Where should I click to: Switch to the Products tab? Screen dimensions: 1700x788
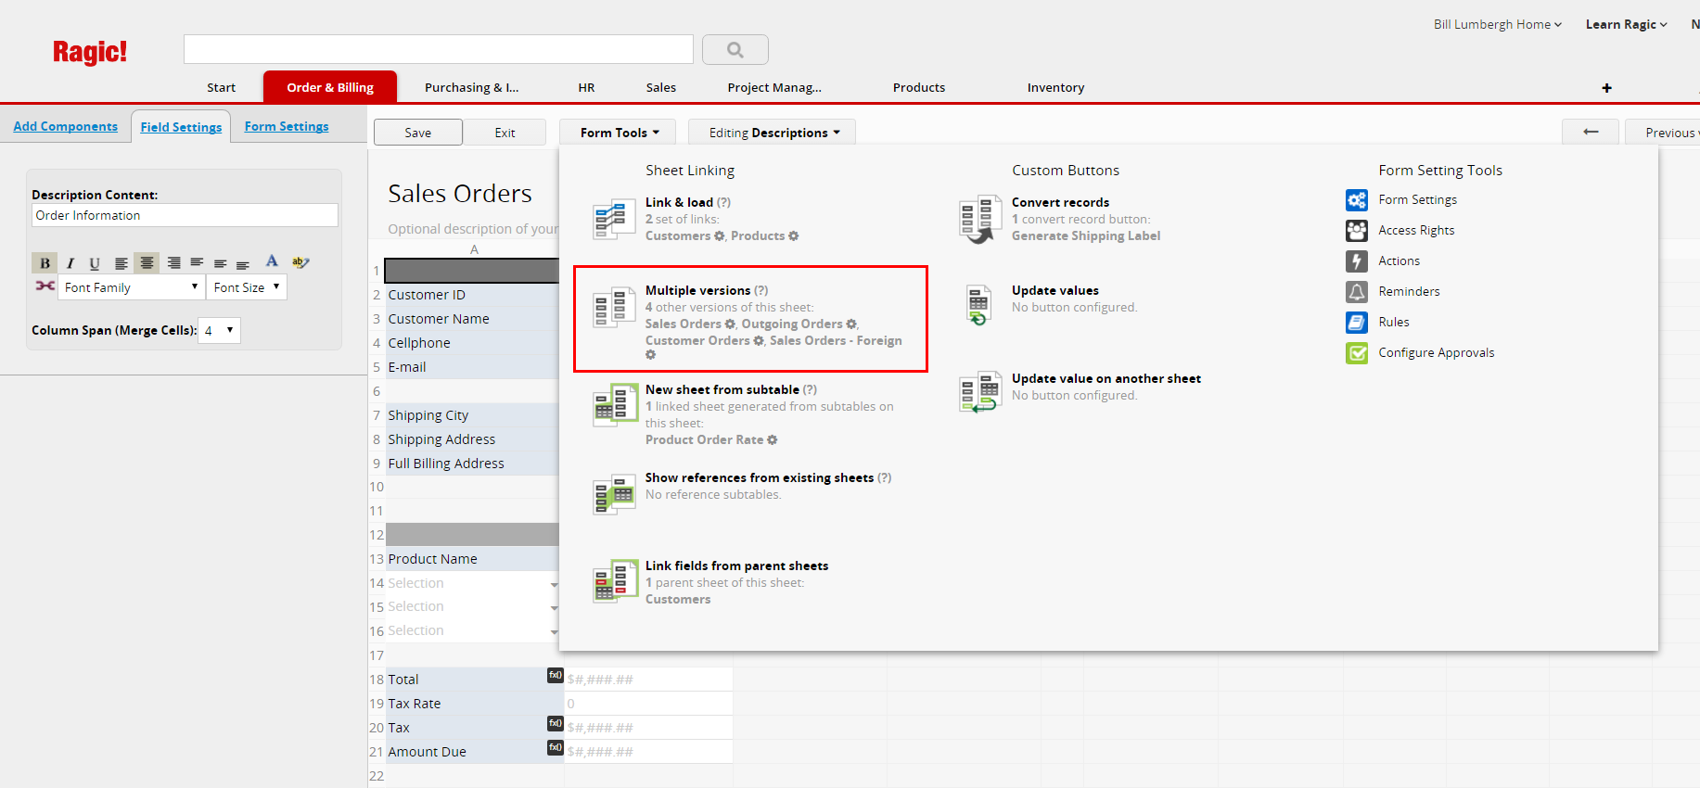point(919,88)
